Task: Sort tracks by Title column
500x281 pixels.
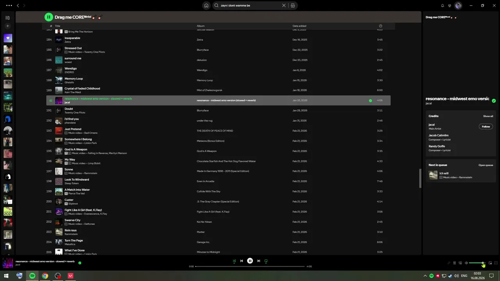Action: (x=57, y=26)
